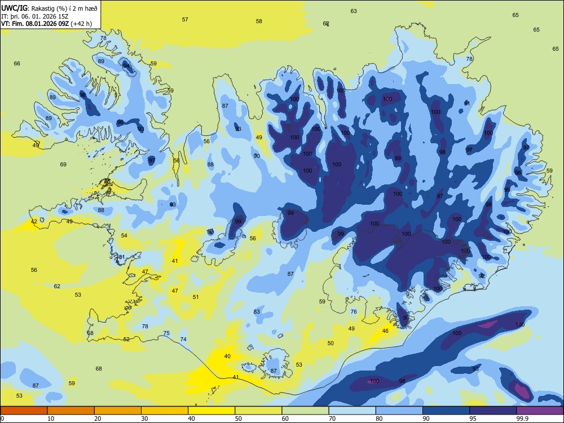Click the humidity value '76' in the south

pos(354,311)
